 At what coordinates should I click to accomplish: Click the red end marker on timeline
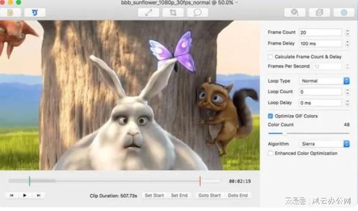click(200, 181)
